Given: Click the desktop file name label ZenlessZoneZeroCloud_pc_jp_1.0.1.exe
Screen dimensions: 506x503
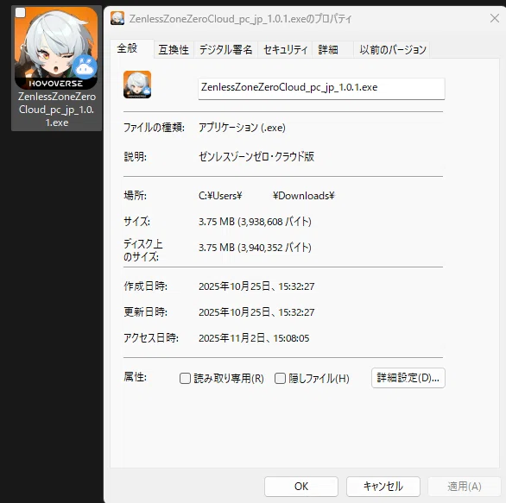Looking at the screenshot, I should [x=57, y=110].
